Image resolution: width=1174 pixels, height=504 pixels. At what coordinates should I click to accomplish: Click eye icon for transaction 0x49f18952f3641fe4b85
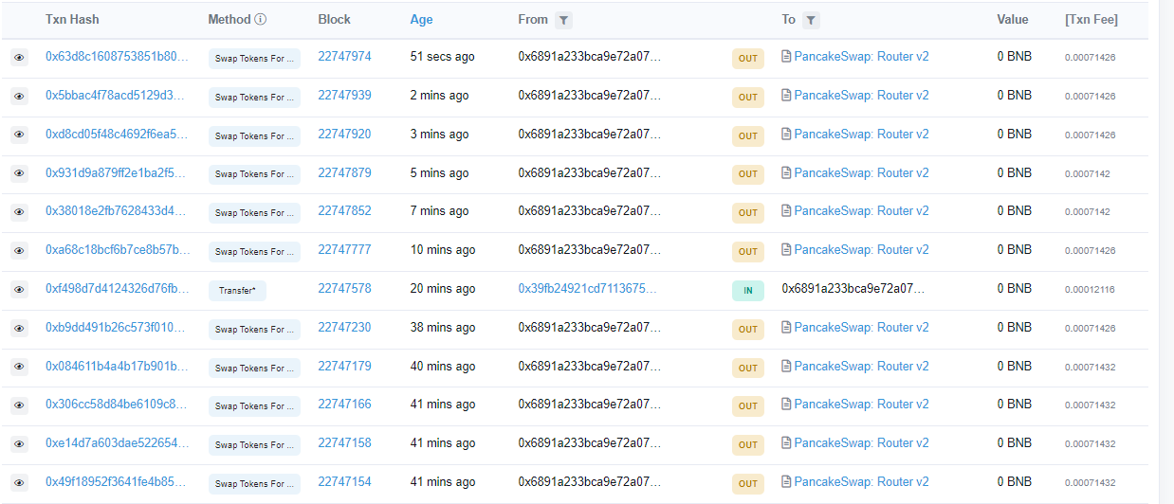(19, 483)
